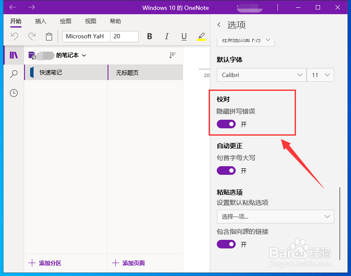Toggle bold formatting
This screenshot has height=276, width=351.
[150, 36]
